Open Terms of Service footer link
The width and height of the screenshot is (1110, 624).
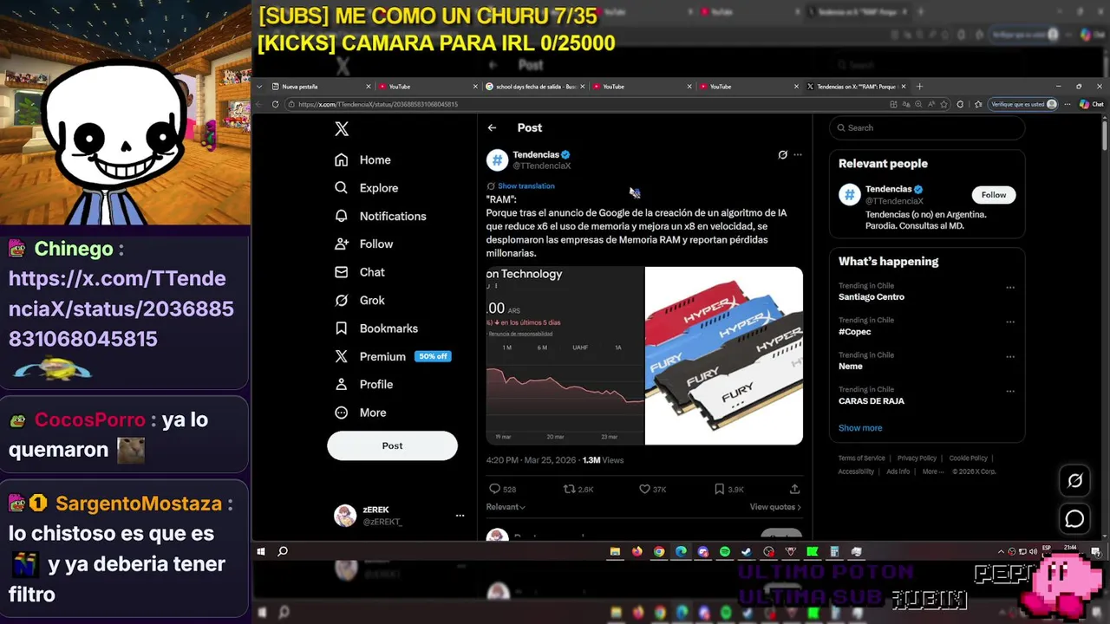tap(861, 458)
